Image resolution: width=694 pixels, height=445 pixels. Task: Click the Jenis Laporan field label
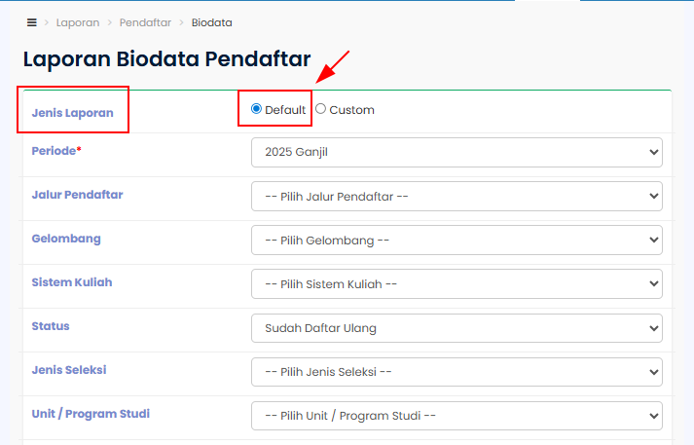[x=72, y=113]
